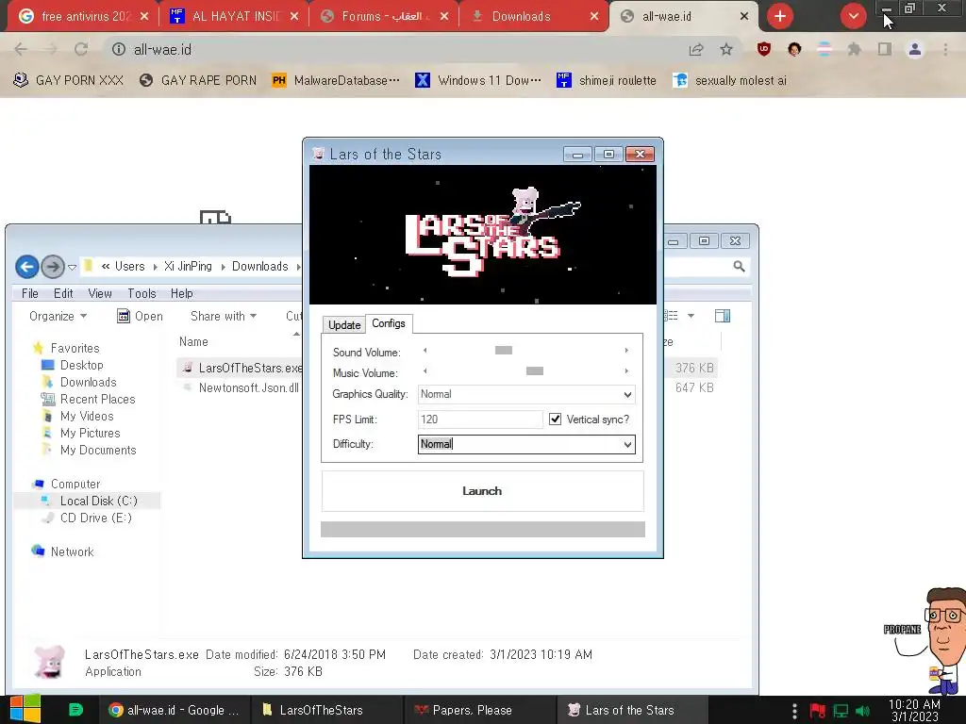The width and height of the screenshot is (966, 724).
Task: Toggle the Vertical sync checkbox
Action: point(555,420)
